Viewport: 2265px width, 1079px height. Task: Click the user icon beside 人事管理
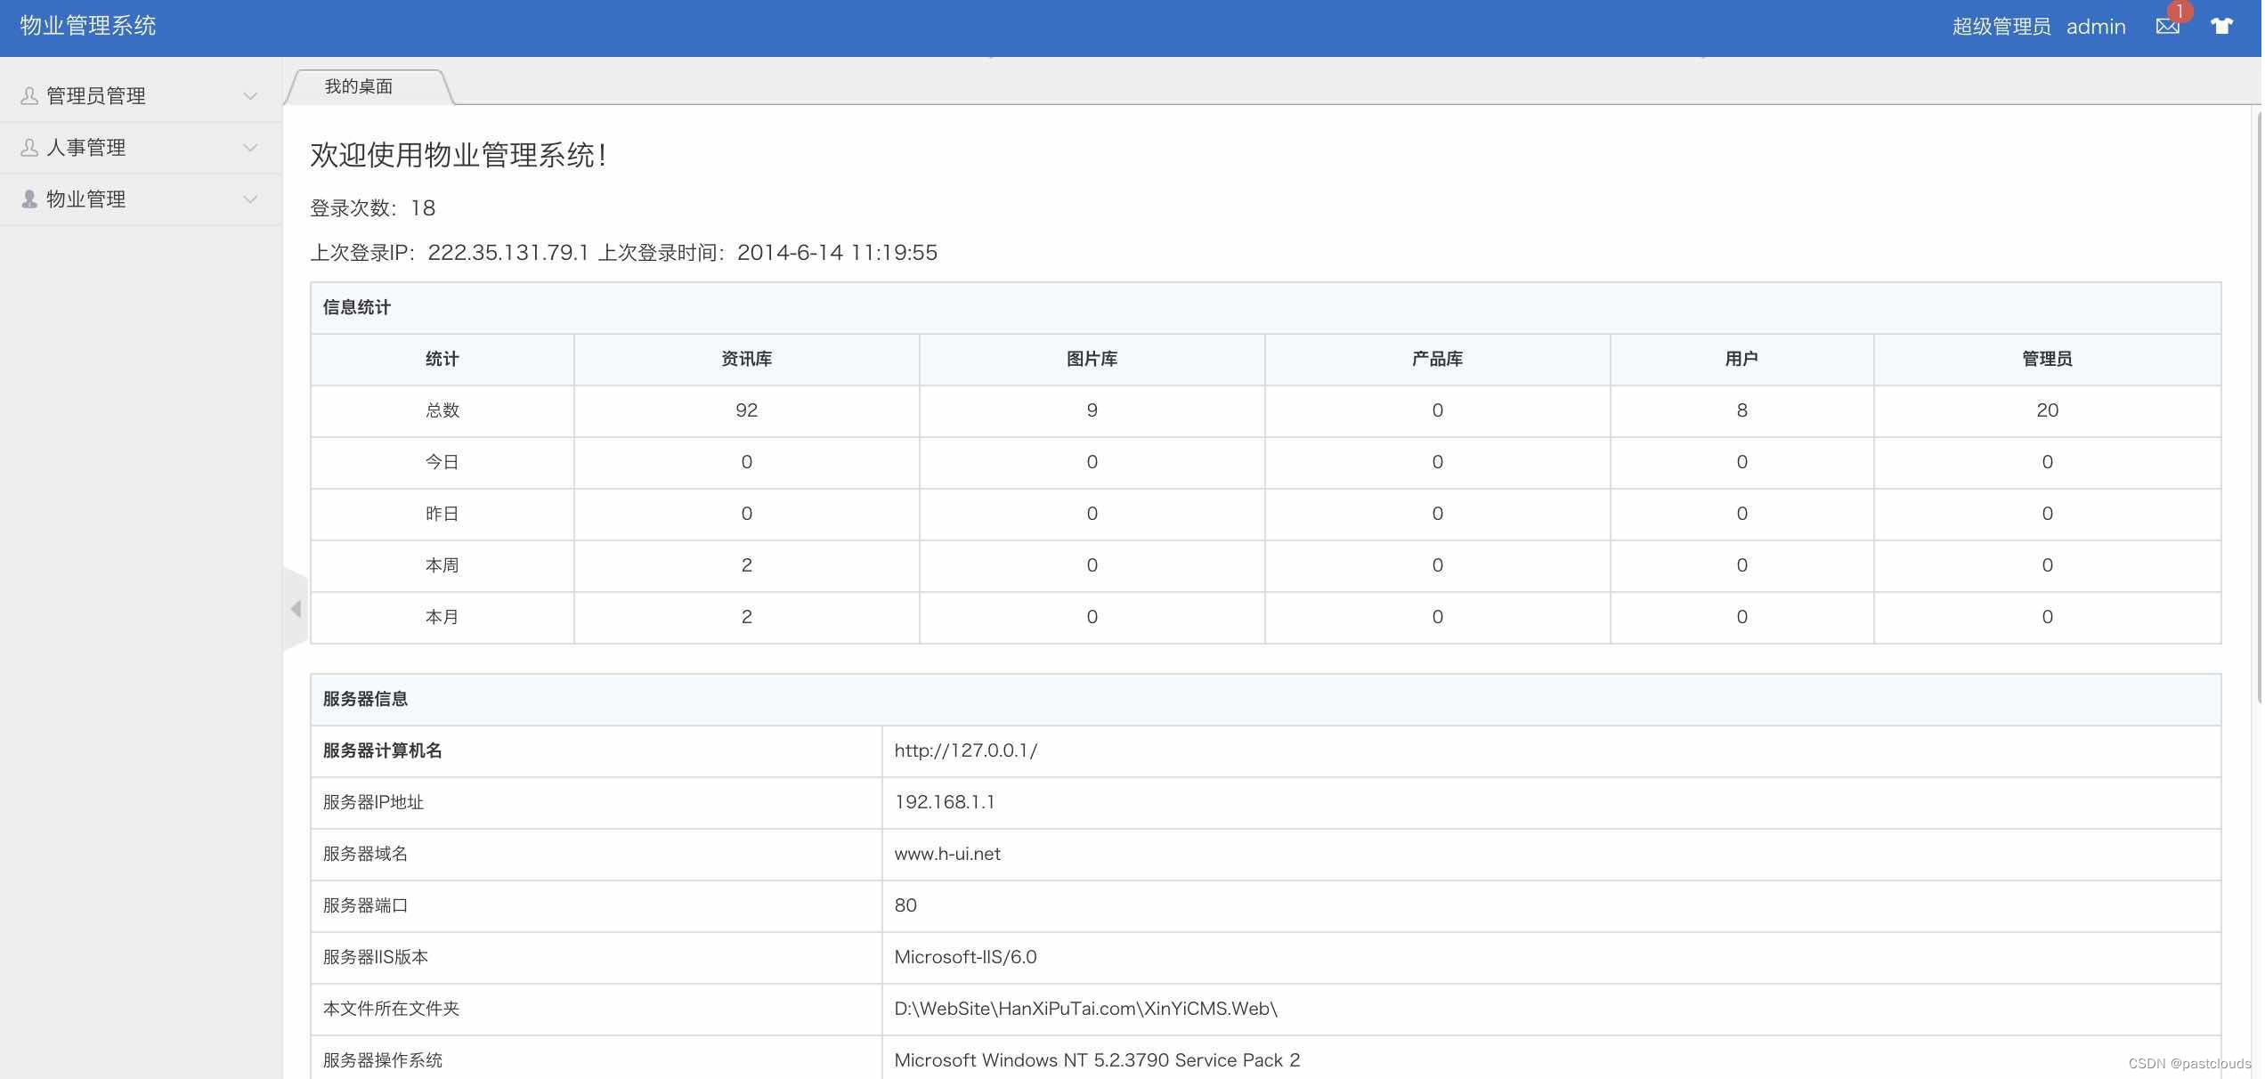coord(29,148)
